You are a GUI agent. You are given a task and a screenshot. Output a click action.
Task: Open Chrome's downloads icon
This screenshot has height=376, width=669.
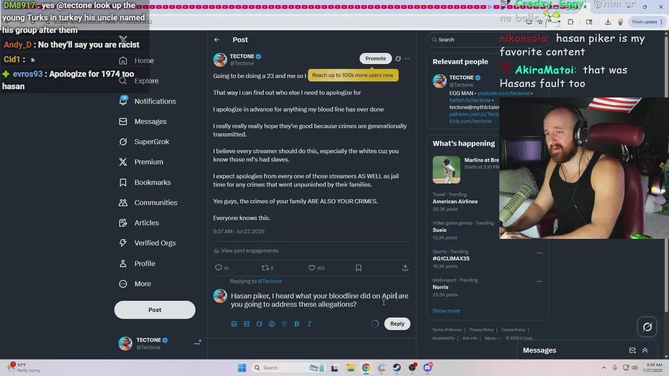click(x=608, y=22)
